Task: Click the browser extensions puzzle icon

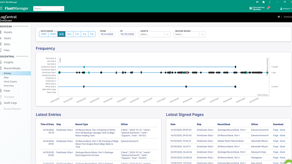Action: pos(263,2)
